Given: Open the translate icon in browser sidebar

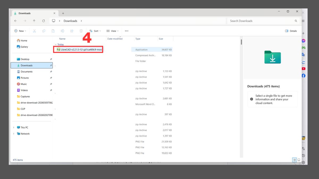Looking at the screenshot, I should [x=303, y=149].
